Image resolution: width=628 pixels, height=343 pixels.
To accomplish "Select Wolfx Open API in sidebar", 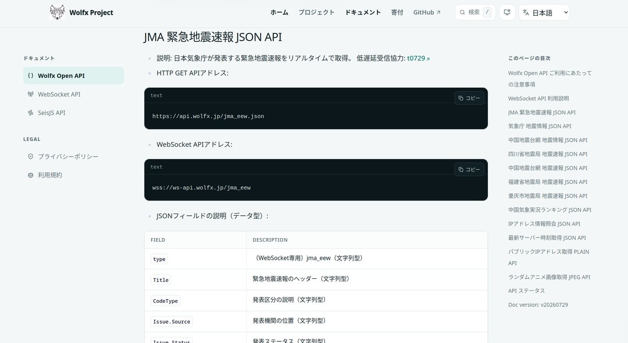I will pos(73,76).
